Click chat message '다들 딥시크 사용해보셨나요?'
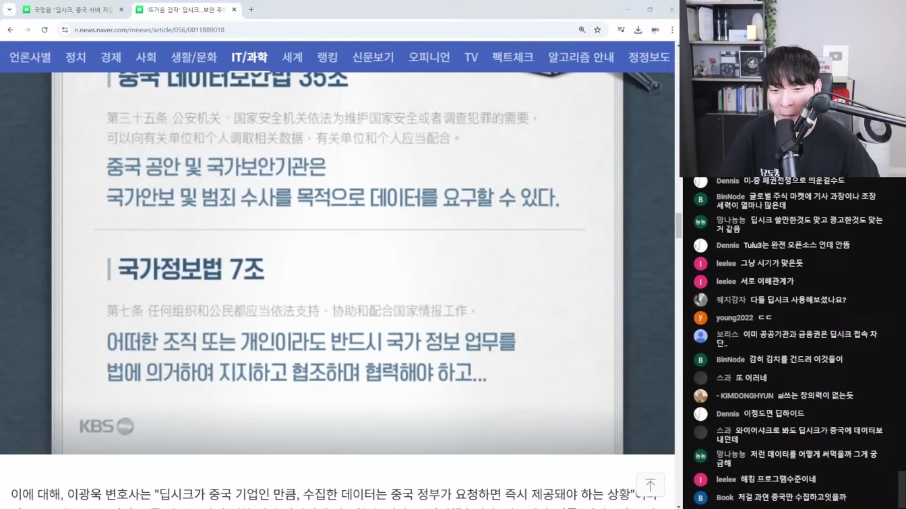Image resolution: width=906 pixels, height=509 pixels. [798, 300]
